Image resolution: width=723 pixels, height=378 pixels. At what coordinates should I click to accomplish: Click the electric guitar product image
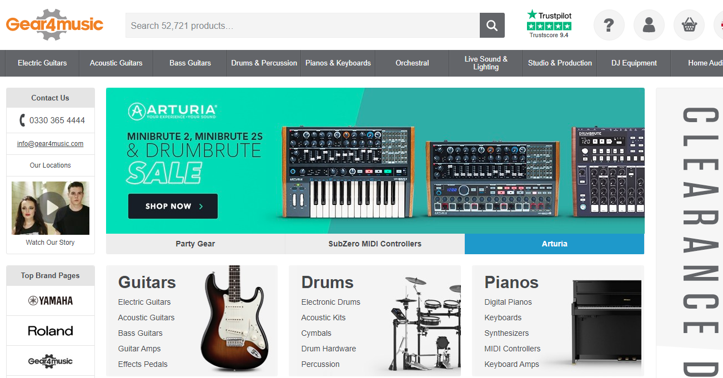point(234,319)
